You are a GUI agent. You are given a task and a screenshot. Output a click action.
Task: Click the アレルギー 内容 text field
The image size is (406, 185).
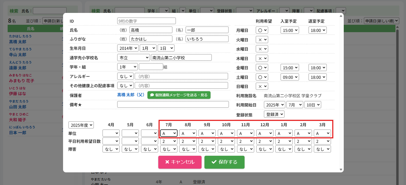point(181,76)
